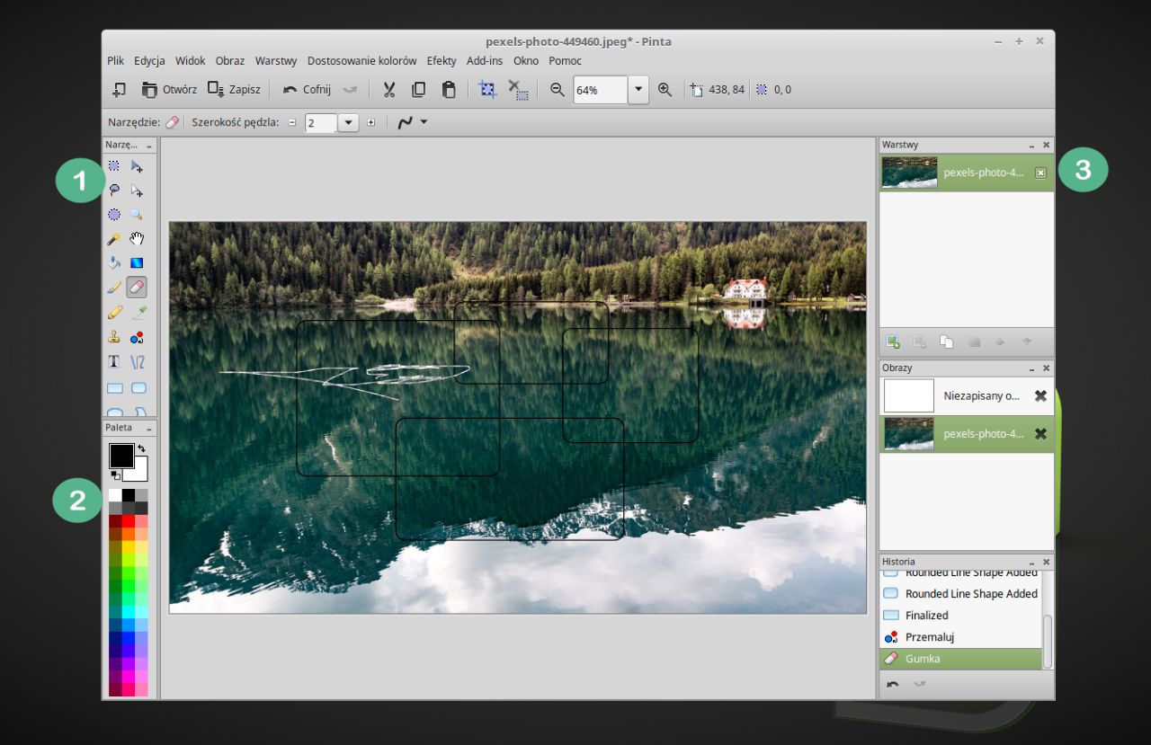This screenshot has width=1151, height=745.
Task: Pick the Paint Bucket fill tool
Action: pyautogui.click(x=114, y=263)
